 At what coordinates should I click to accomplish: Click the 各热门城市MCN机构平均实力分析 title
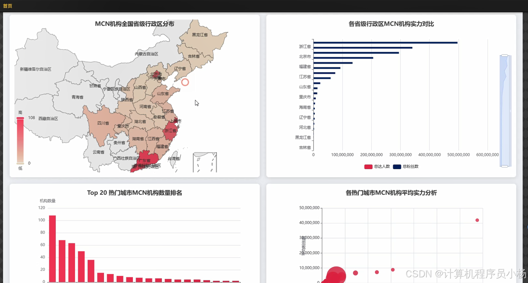click(x=391, y=193)
